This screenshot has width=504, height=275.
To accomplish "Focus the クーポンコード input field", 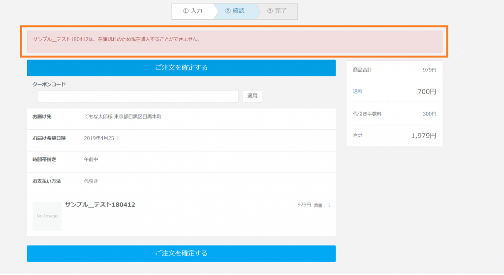I will click(x=138, y=96).
